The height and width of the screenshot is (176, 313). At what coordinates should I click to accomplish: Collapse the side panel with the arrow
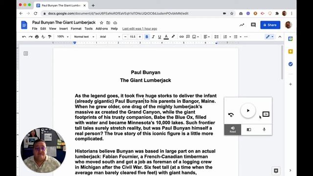coord(290,171)
